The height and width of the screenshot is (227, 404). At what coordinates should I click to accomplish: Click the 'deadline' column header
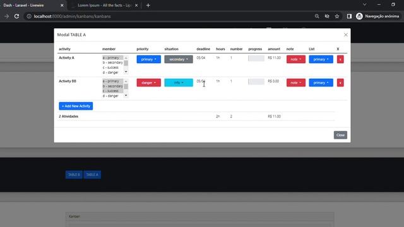[x=203, y=49]
